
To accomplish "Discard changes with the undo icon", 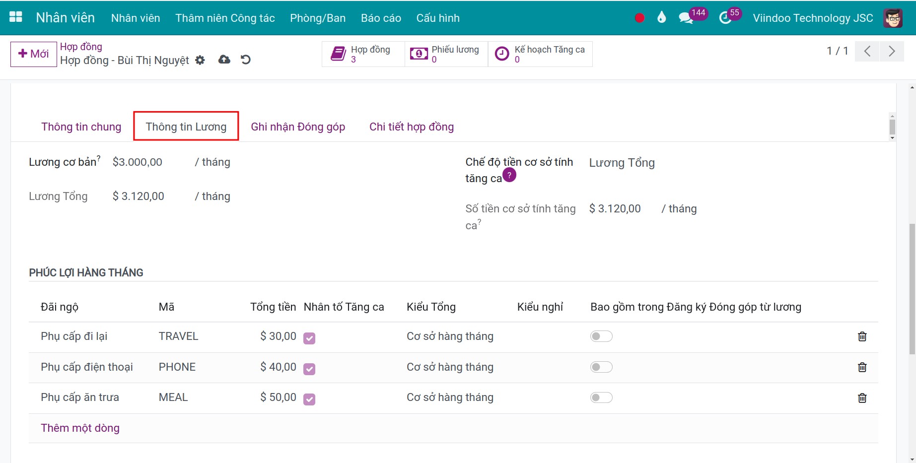I will pos(246,60).
